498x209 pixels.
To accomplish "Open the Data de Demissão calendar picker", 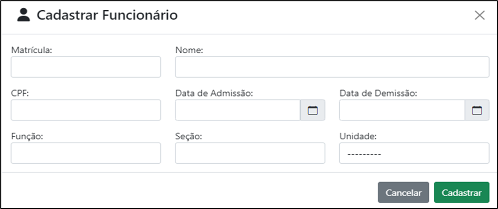I will [477, 110].
